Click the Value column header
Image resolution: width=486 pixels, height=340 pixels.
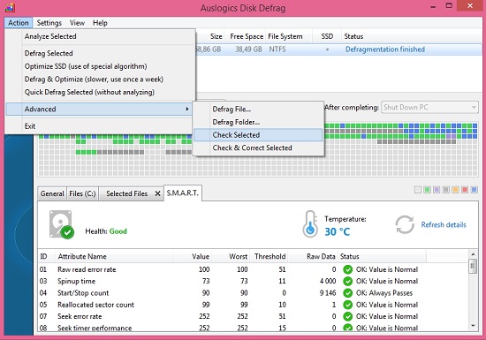[x=192, y=256]
